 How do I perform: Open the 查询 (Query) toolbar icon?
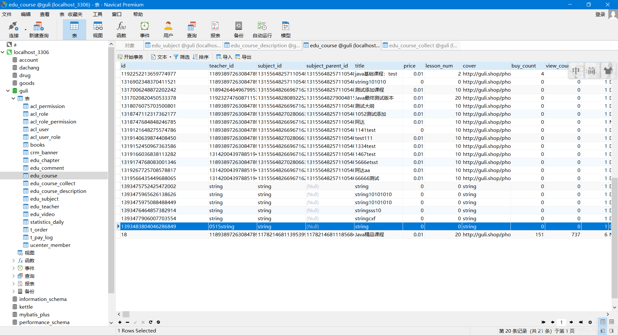192,30
